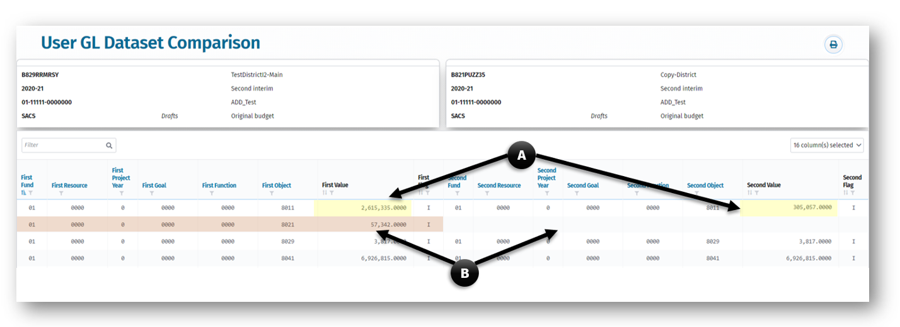Screen dimensions: 900x327
Task: Click dataset ID B821PUZZ35
Action: (468, 75)
